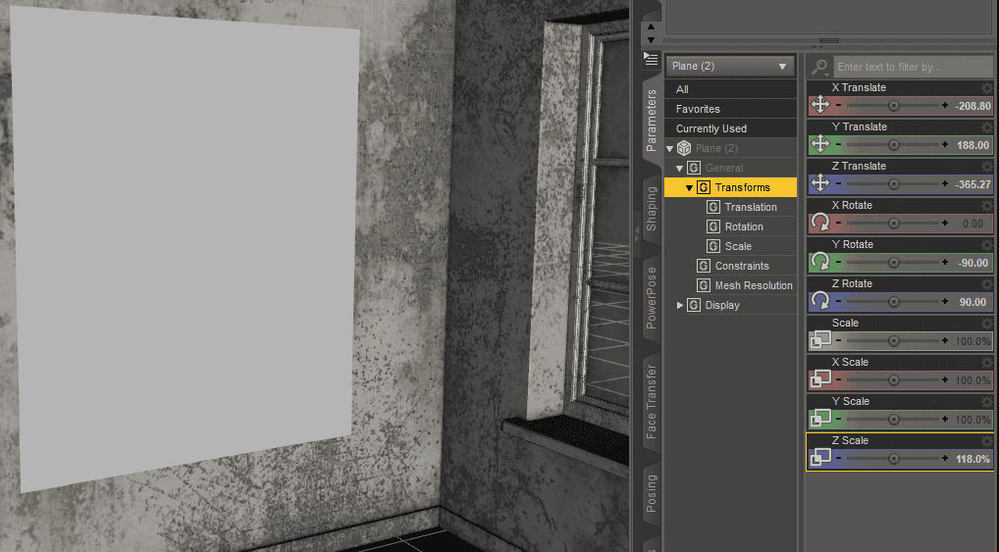Click the uniform Scale icon
The height and width of the screenshot is (552, 999).
pyautogui.click(x=820, y=340)
